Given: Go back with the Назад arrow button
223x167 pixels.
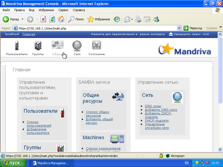Looking at the screenshot, I should pos(11,19).
